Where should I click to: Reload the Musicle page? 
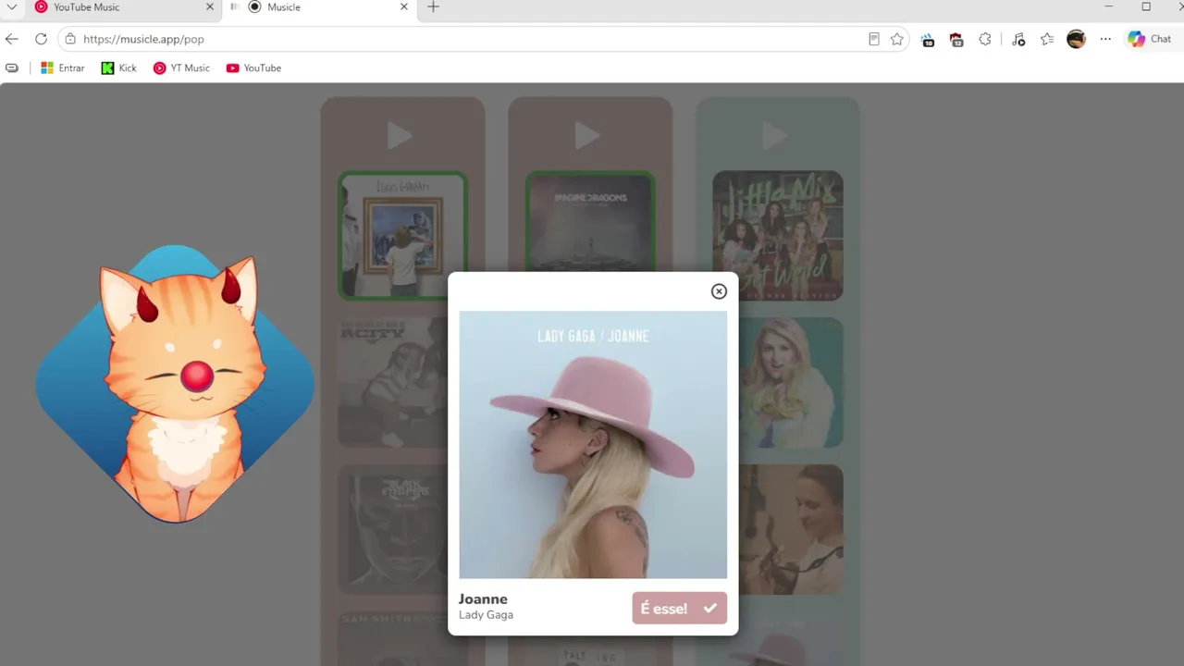[x=41, y=39]
